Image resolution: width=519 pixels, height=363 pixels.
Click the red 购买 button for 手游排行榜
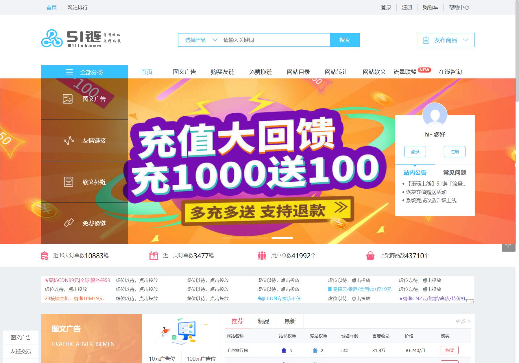point(449,350)
